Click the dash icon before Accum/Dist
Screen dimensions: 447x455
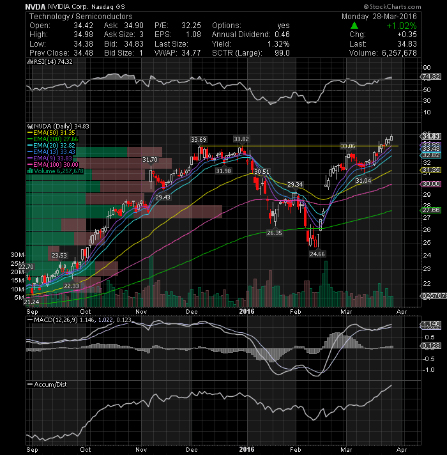pyautogui.click(x=30, y=384)
